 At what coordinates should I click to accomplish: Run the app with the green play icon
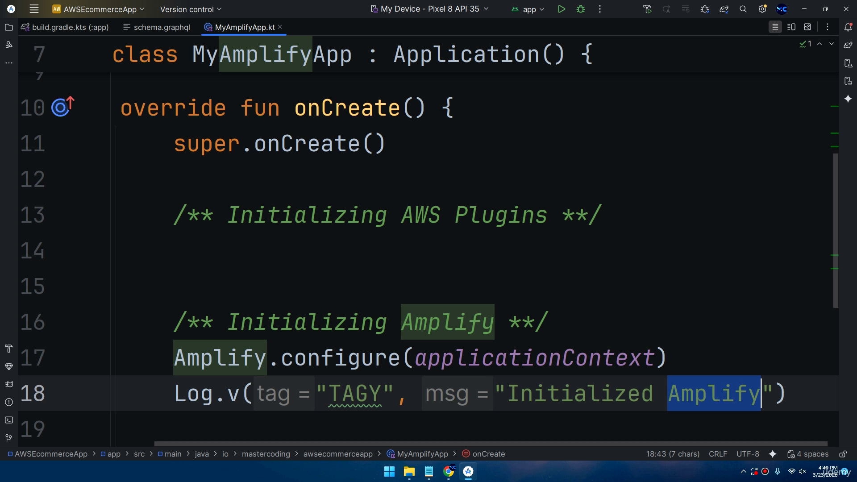pos(562,9)
